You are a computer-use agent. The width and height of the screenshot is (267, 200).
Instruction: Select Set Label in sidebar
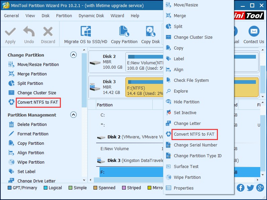click(x=22, y=171)
